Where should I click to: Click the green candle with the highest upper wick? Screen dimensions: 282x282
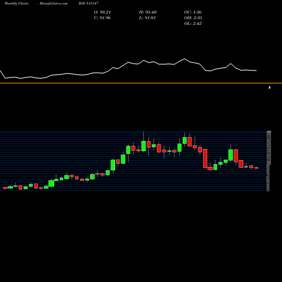pos(144,146)
